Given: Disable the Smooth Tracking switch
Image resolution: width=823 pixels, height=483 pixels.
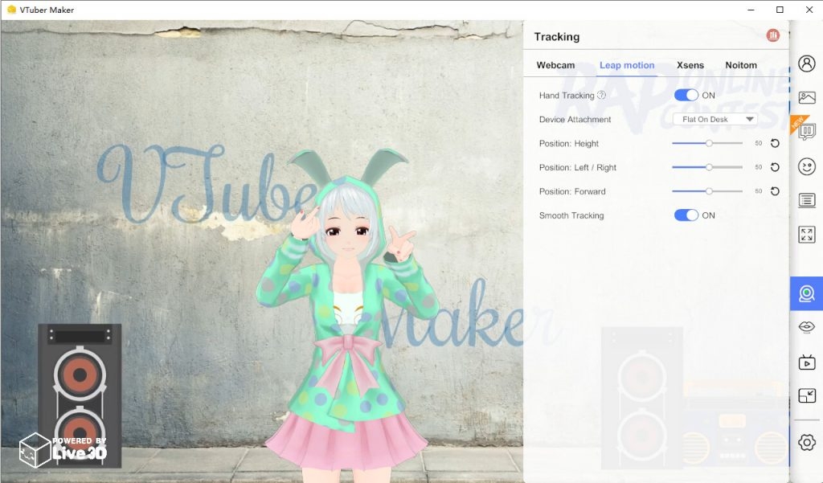Looking at the screenshot, I should (x=686, y=215).
